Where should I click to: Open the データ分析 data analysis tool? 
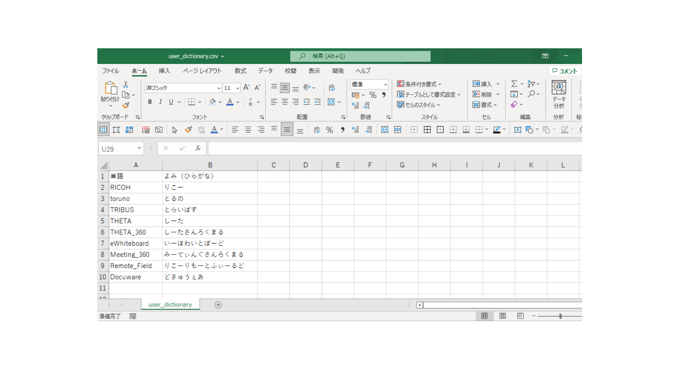click(559, 95)
